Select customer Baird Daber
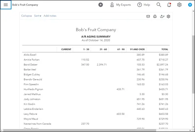Viewport: 195px width, 132px height. click(31, 65)
